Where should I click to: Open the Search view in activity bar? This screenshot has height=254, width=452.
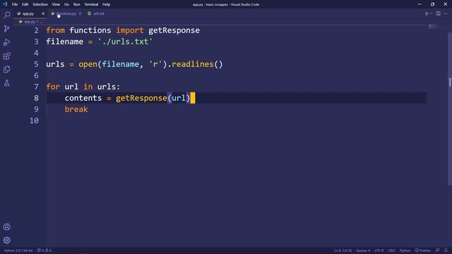[6, 14]
